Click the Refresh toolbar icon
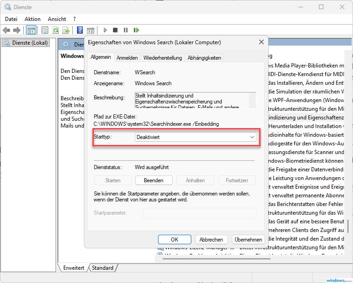353x283 pixels. 56,30
